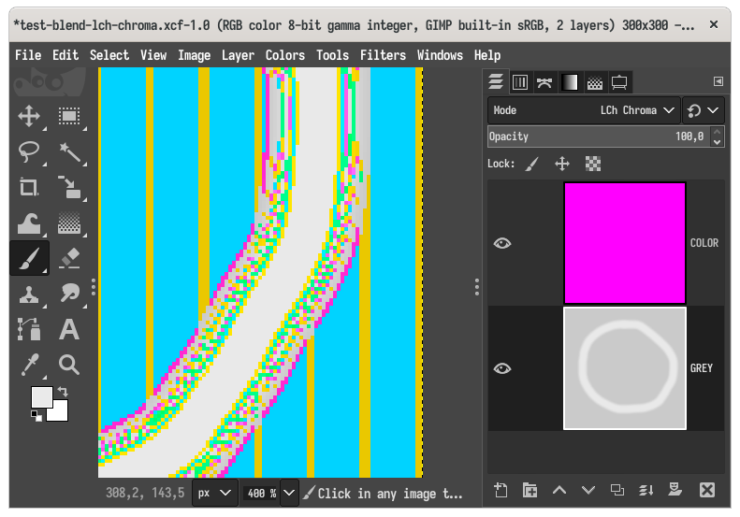740x517 pixels.
Task: Open the Help menu
Action: [x=487, y=55]
